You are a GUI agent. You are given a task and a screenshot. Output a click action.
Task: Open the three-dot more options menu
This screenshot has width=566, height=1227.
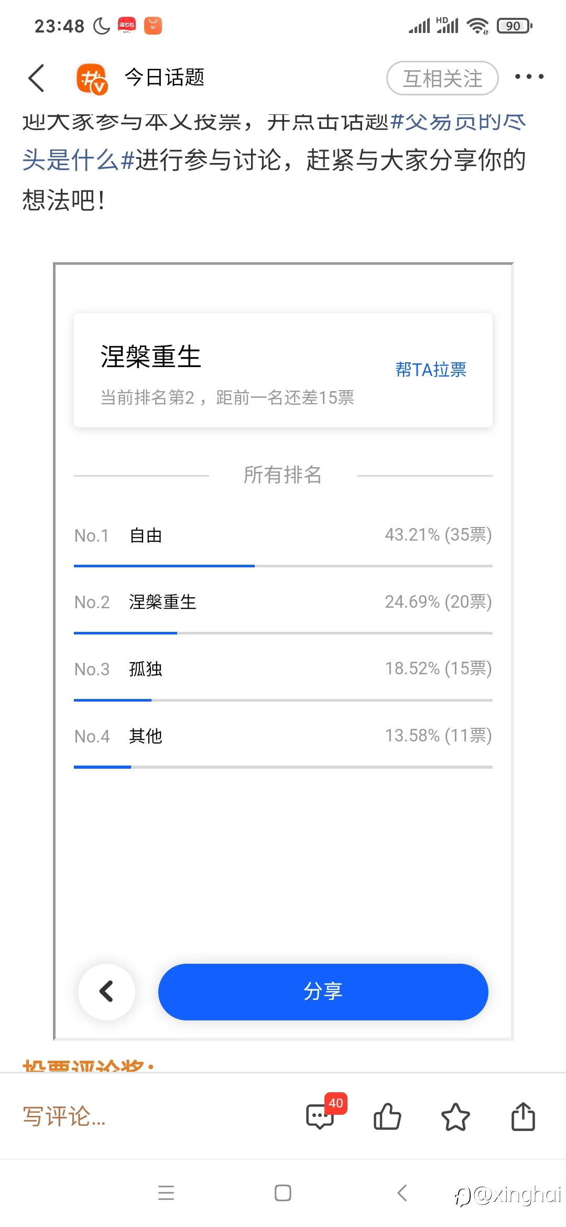[x=529, y=77]
